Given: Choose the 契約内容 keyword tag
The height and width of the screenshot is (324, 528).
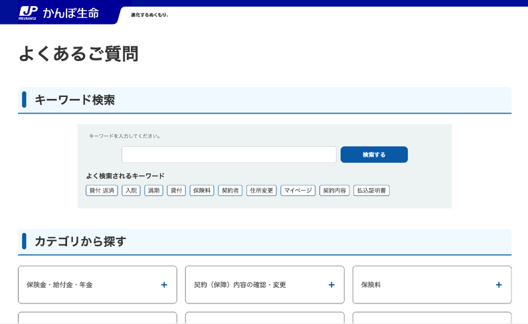Looking at the screenshot, I should coord(334,191).
